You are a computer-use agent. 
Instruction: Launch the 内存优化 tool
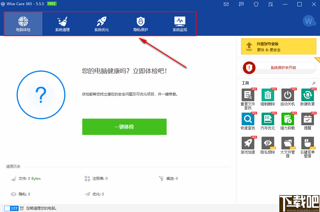268,121
